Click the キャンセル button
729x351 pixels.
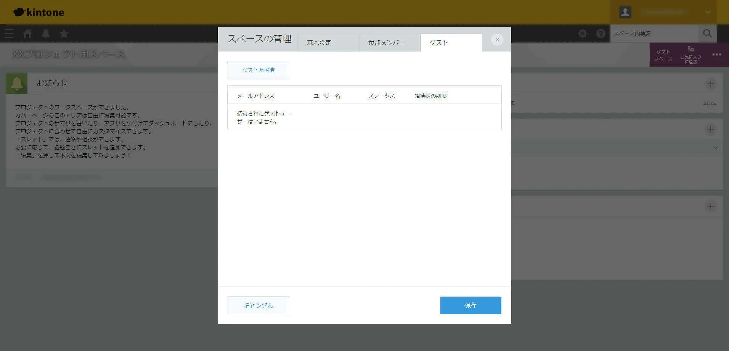(258, 305)
